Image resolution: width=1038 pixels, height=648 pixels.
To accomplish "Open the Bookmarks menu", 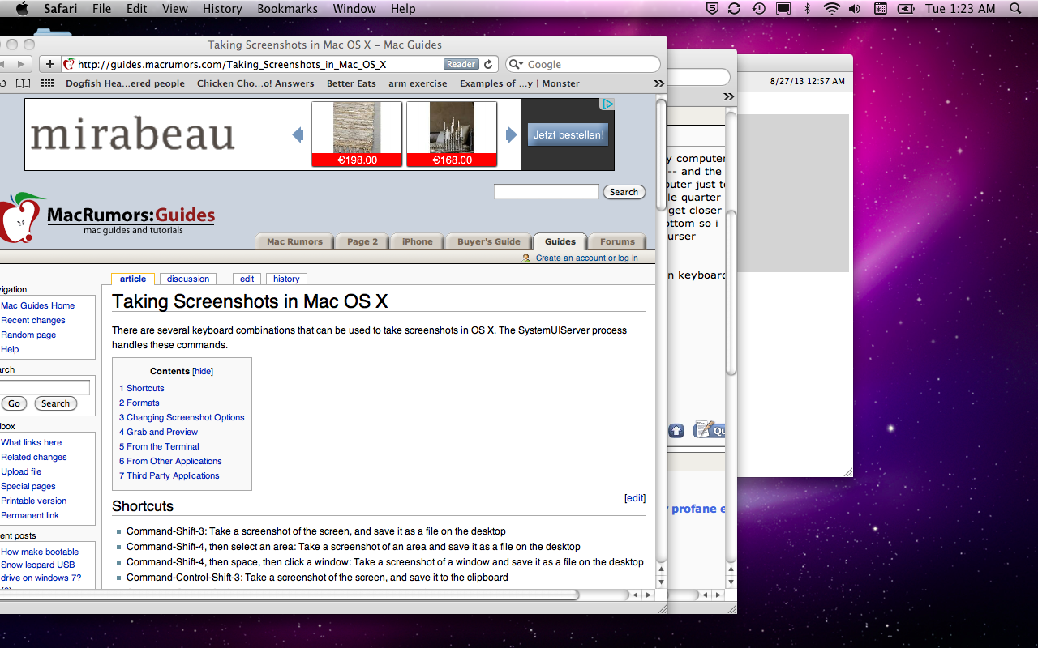I will click(x=287, y=9).
